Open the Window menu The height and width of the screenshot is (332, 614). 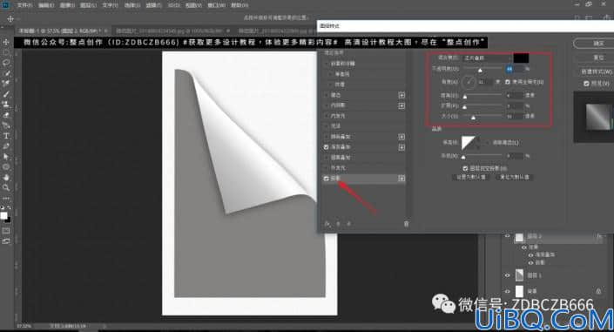(x=217, y=5)
